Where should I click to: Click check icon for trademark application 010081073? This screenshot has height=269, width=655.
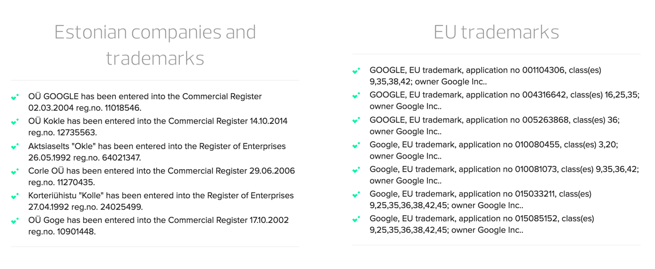pos(356,170)
